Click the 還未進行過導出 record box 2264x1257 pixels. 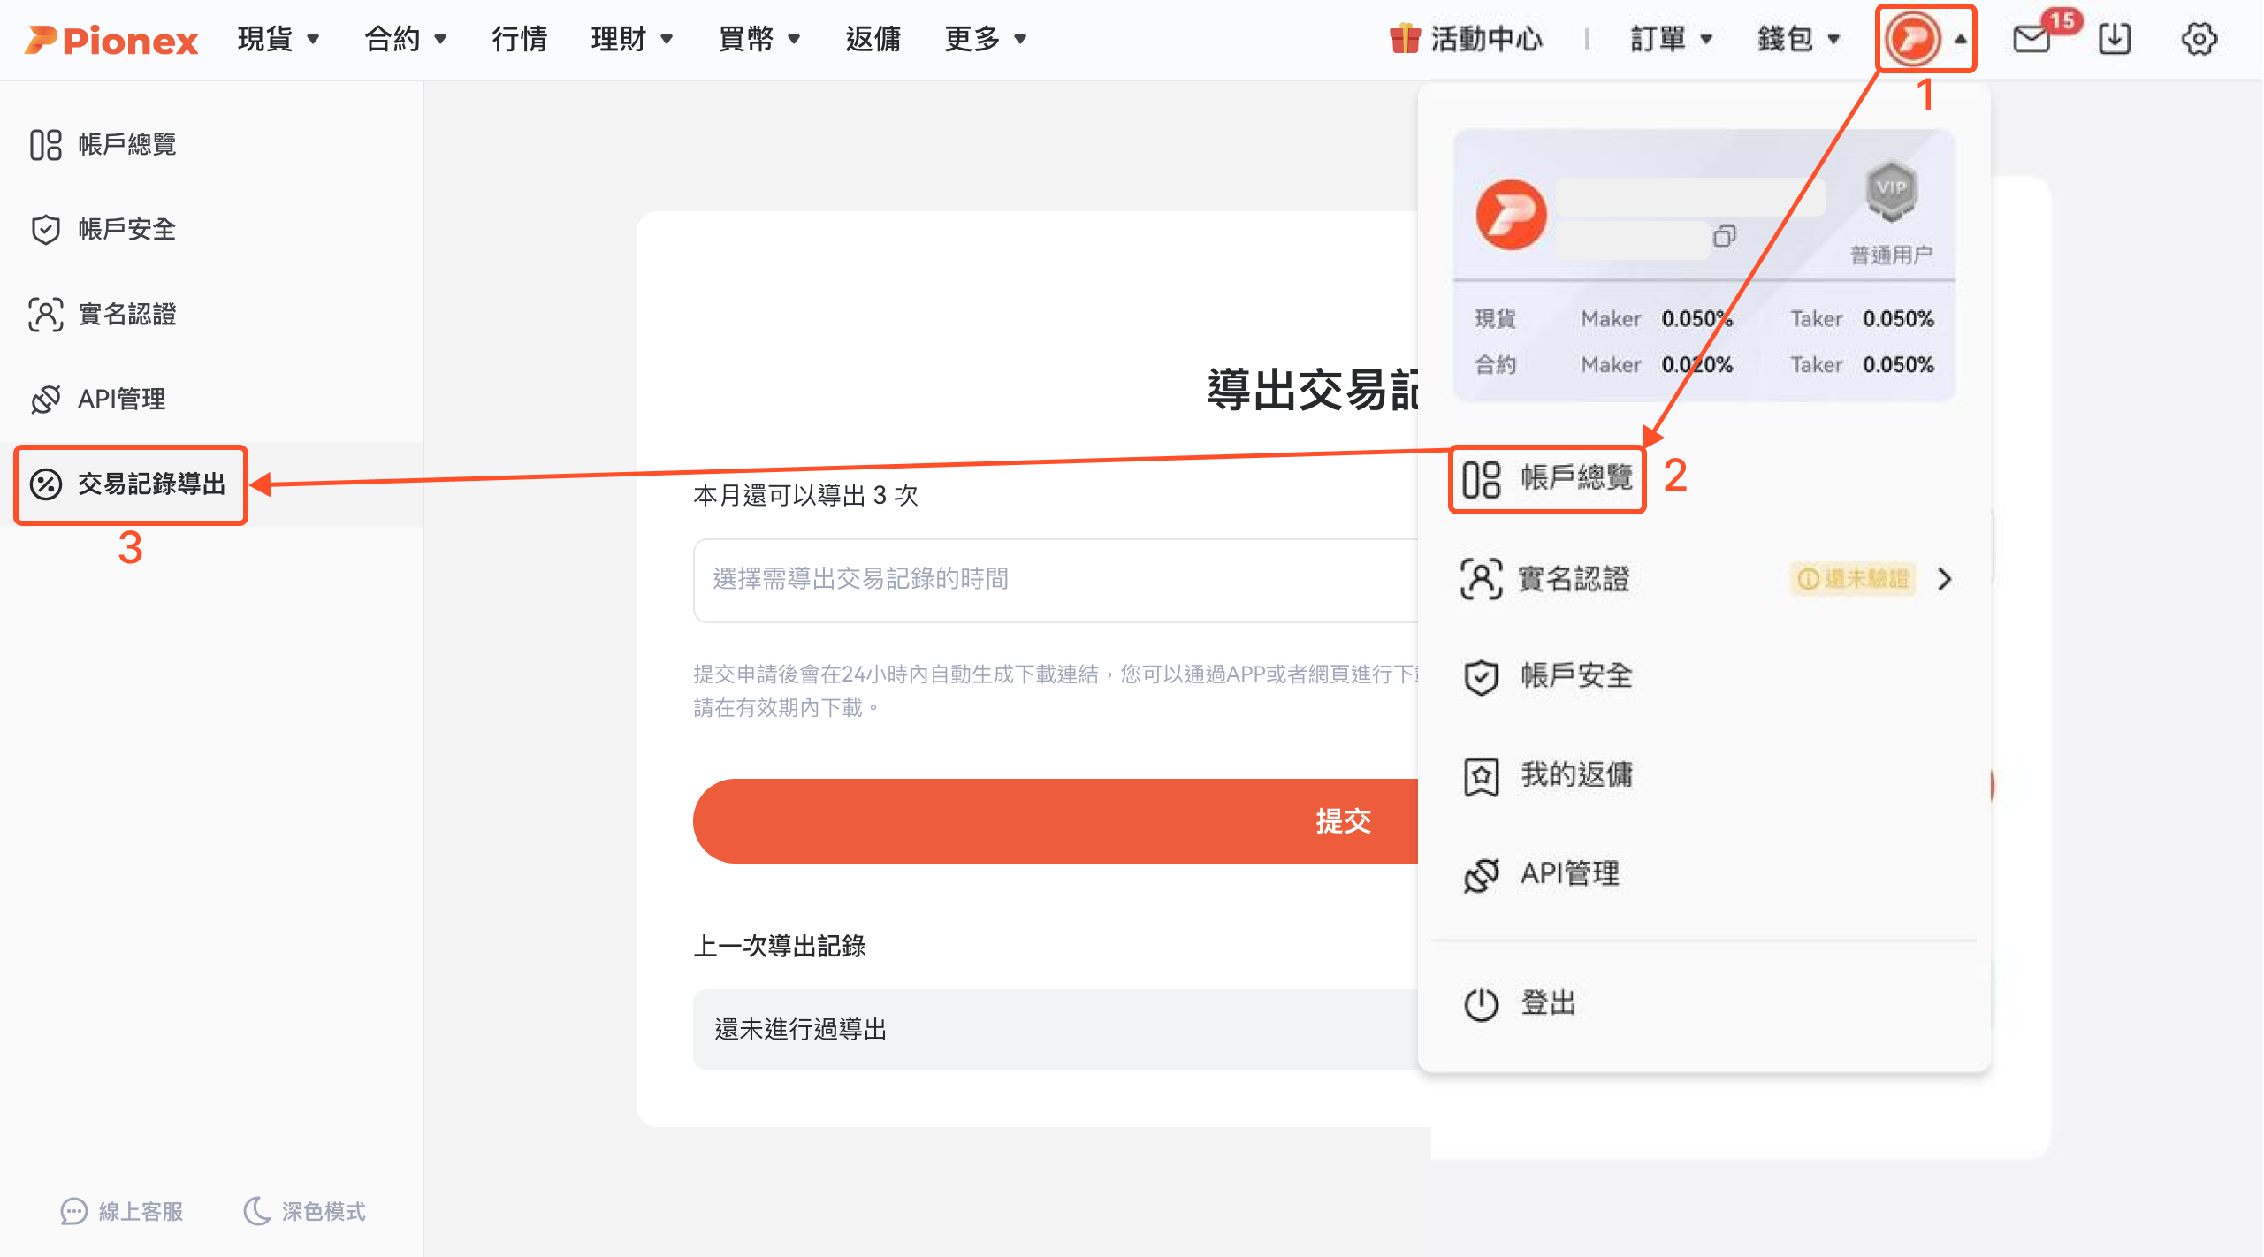click(x=1056, y=1030)
